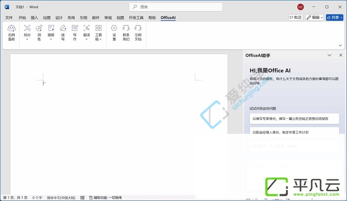Switch to the 布局 tab
This screenshot has height=201, width=347.
(x=71, y=18)
